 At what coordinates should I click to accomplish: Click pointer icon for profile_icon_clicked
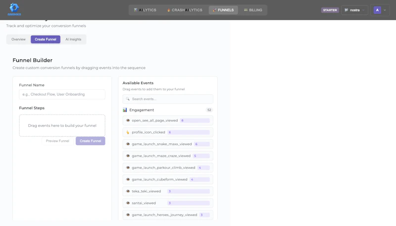[128, 132]
